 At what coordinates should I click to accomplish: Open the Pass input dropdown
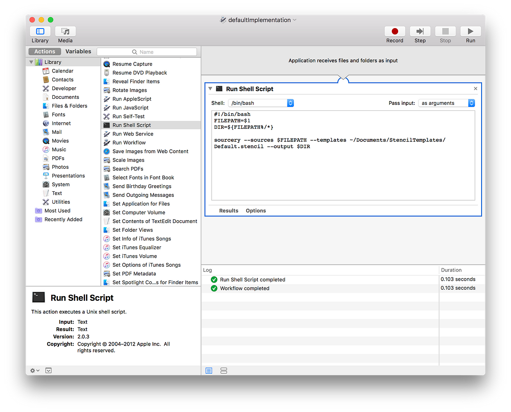pos(446,103)
